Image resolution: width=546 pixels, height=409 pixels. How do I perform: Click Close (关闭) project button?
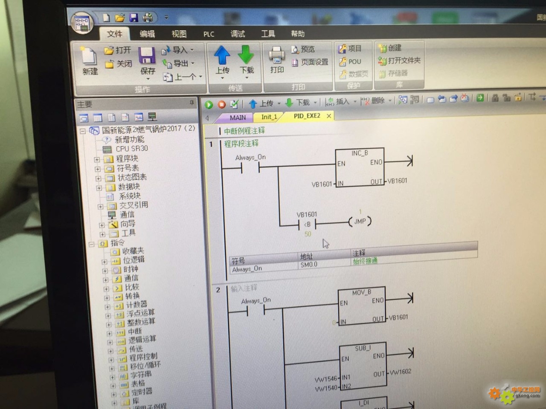coord(119,64)
